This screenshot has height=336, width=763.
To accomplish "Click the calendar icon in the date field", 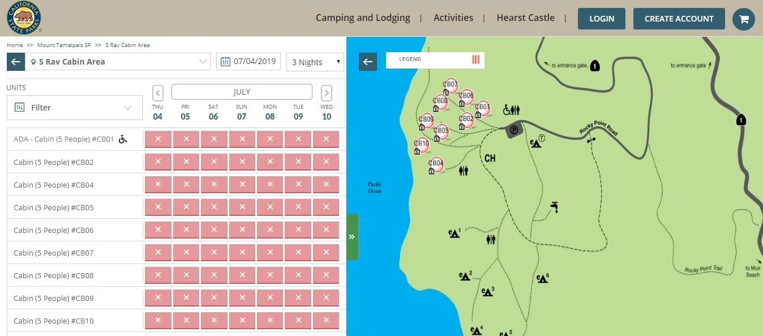I will click(226, 61).
